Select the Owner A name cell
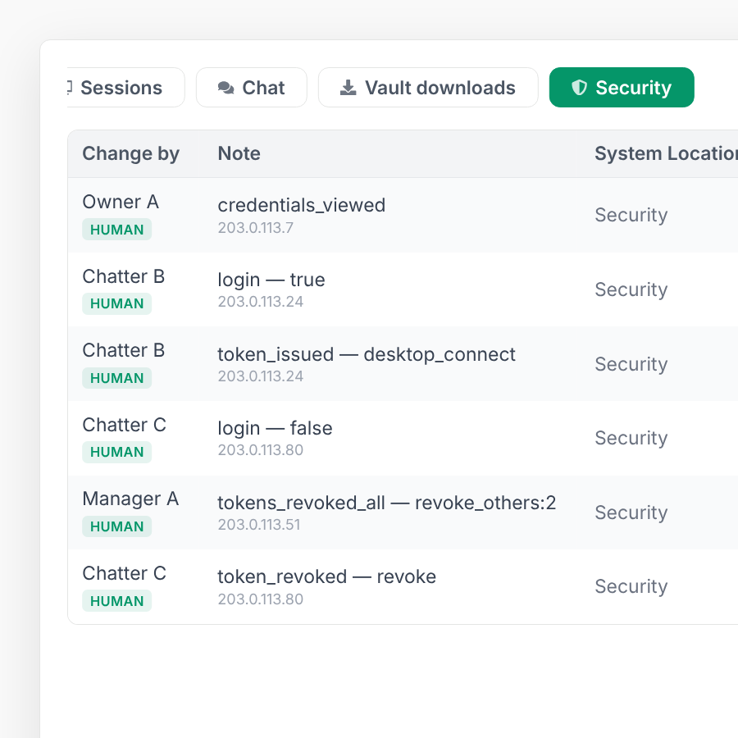The width and height of the screenshot is (738, 738). 121,202
